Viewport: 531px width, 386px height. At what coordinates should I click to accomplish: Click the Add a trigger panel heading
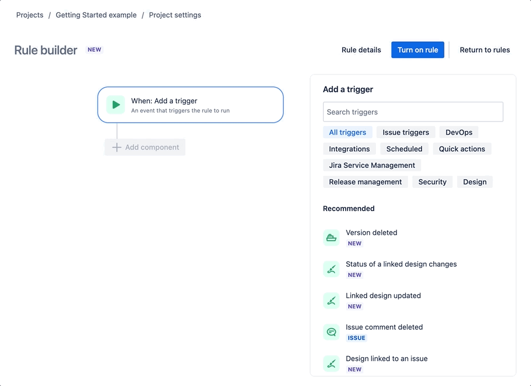pos(348,89)
